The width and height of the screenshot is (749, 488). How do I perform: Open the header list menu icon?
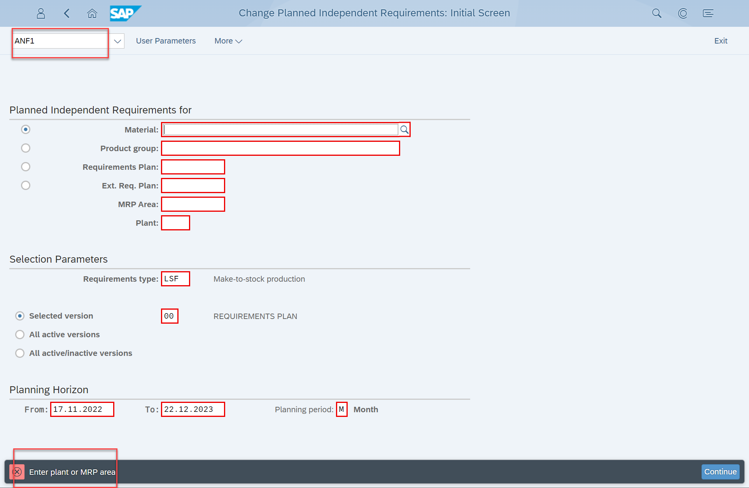[708, 14]
